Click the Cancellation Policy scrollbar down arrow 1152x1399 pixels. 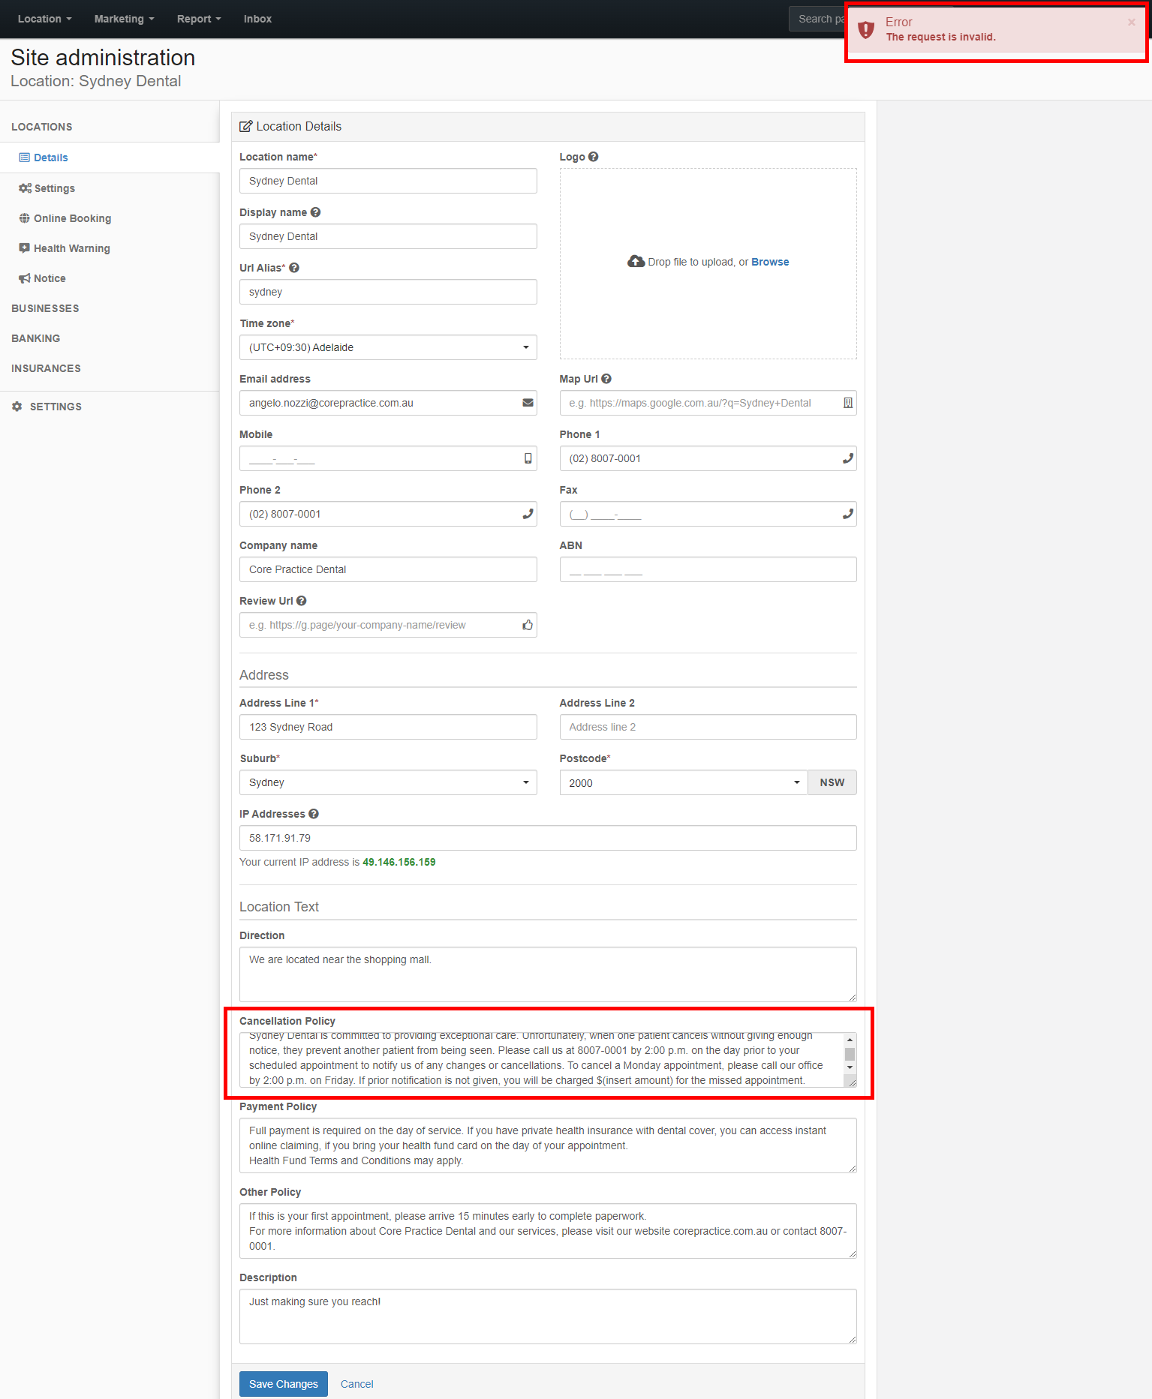(x=850, y=1067)
